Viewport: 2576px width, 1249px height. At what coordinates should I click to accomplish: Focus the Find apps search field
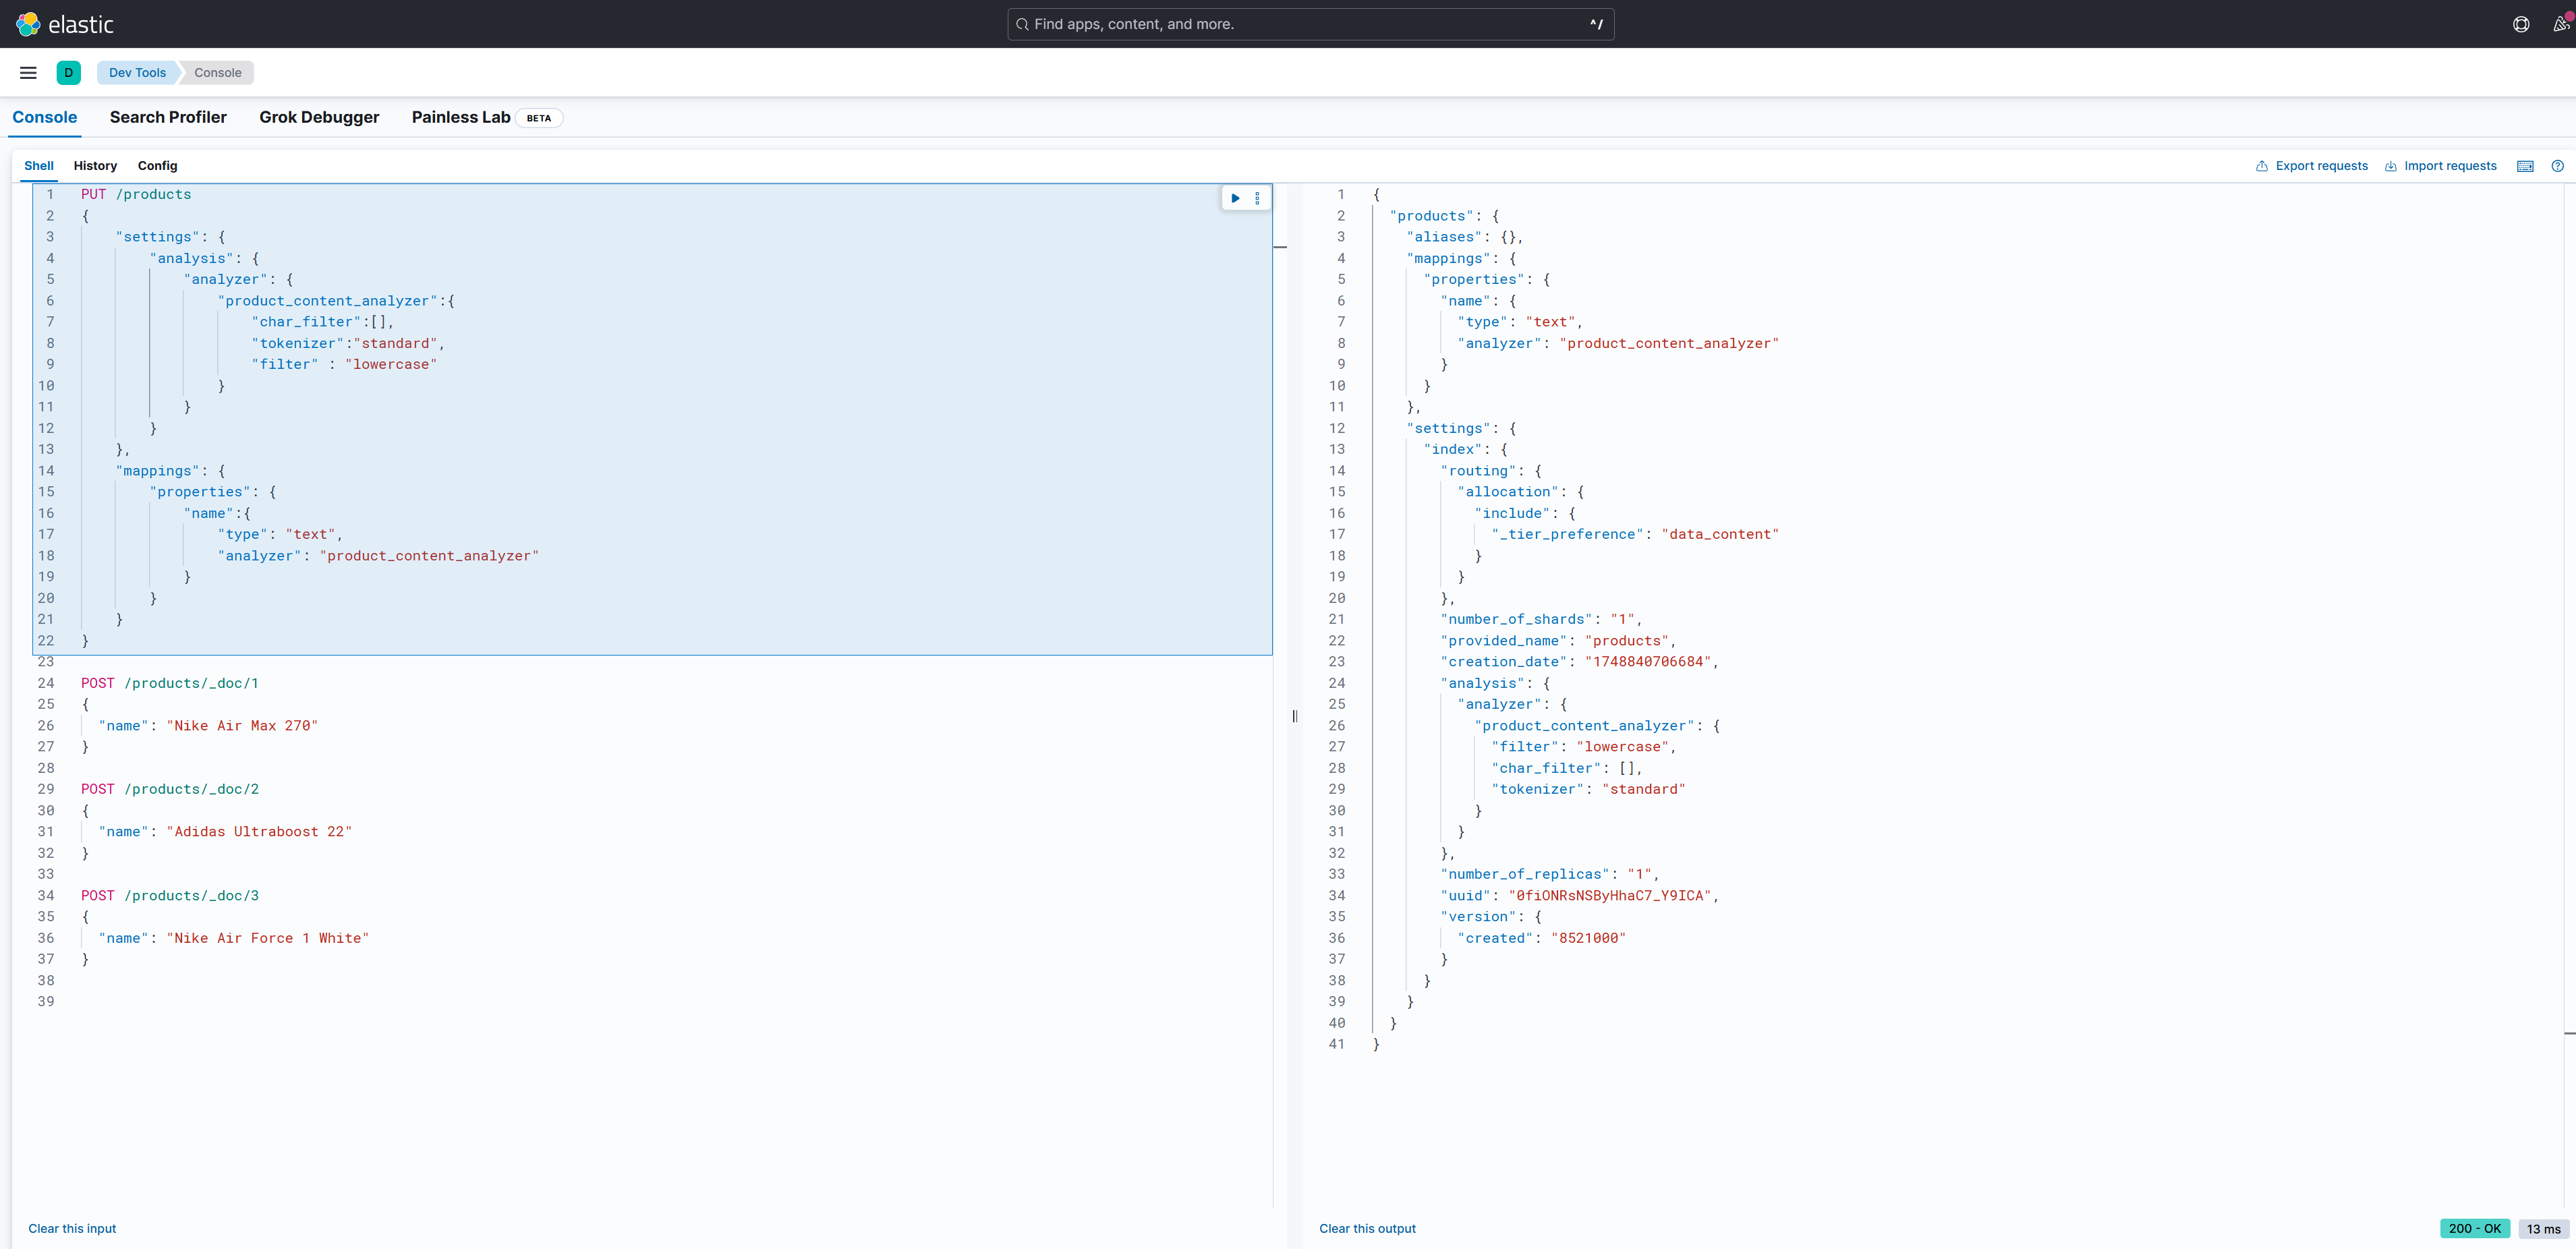pos(1300,24)
